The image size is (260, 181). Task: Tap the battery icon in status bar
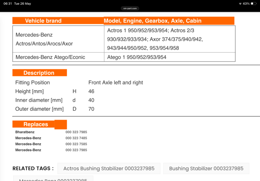tap(254, 3)
